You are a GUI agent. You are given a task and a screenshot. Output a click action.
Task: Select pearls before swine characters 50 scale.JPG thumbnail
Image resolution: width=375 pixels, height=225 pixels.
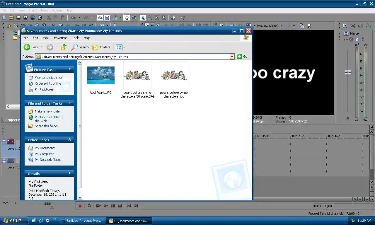137,75
